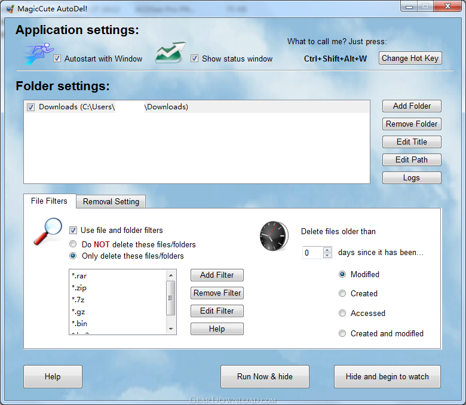Select the Downloads folder row

[x=197, y=107]
